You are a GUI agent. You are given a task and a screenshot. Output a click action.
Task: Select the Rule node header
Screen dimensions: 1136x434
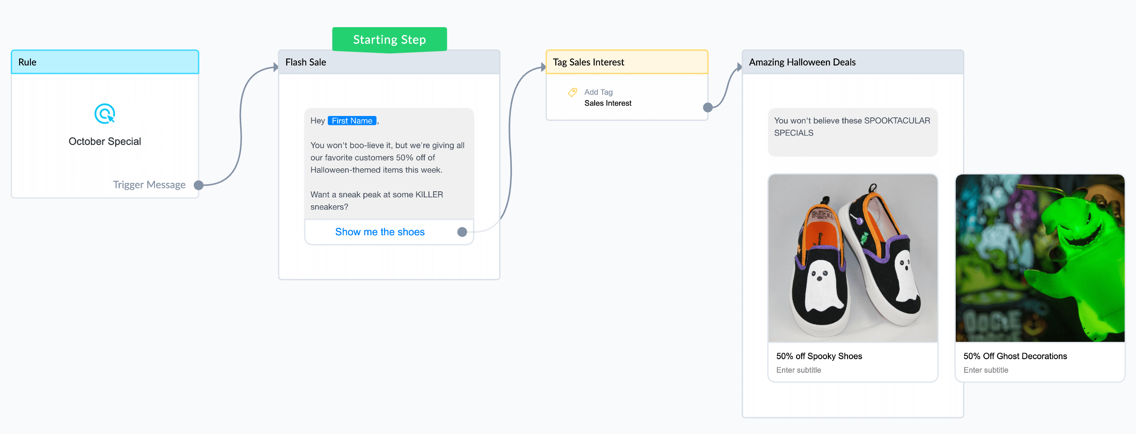105,62
